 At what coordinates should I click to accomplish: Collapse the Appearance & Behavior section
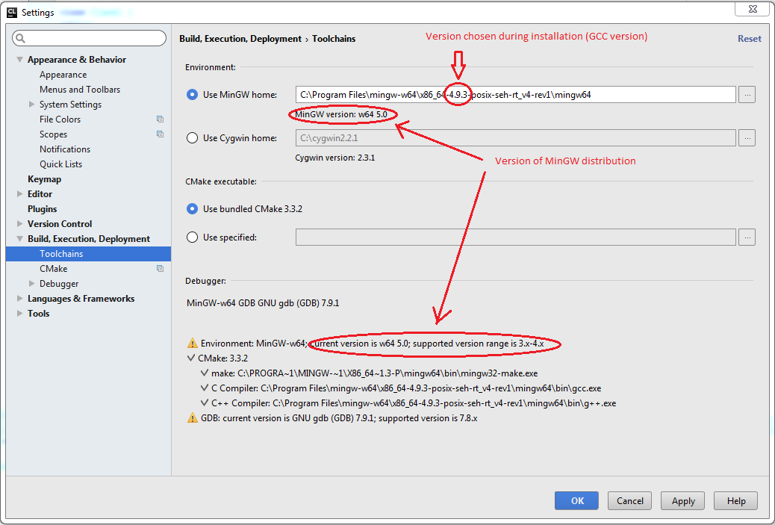point(20,60)
